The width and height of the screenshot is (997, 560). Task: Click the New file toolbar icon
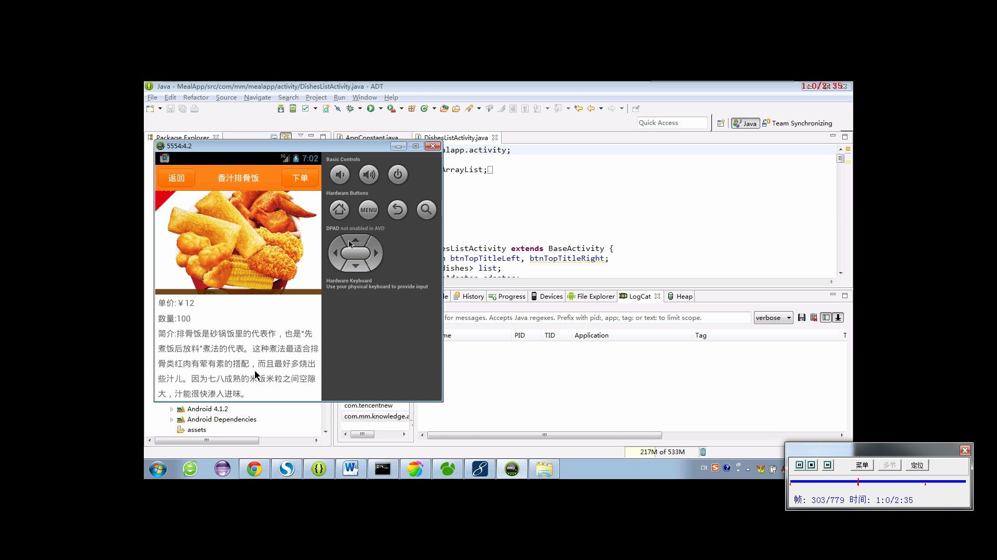151,108
